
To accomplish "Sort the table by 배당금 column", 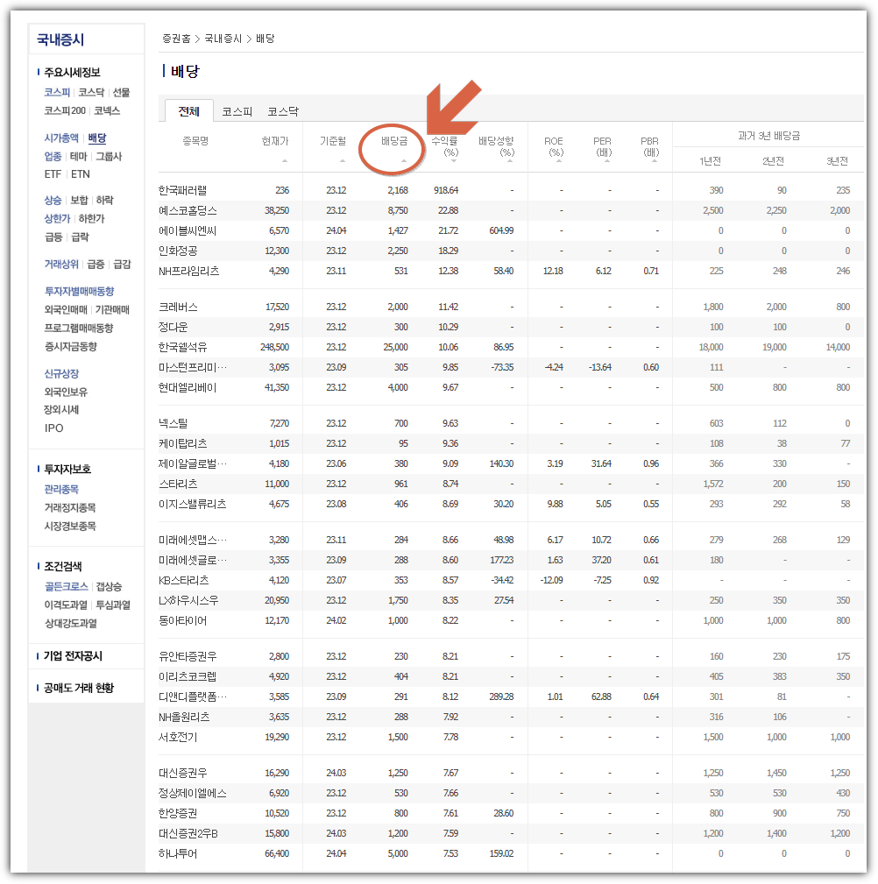I will click(x=393, y=141).
